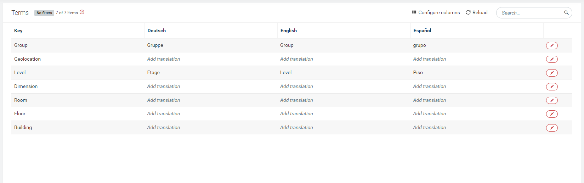Add Español translation for Building
Screen dimensions: 584x183
pyautogui.click(x=429, y=127)
